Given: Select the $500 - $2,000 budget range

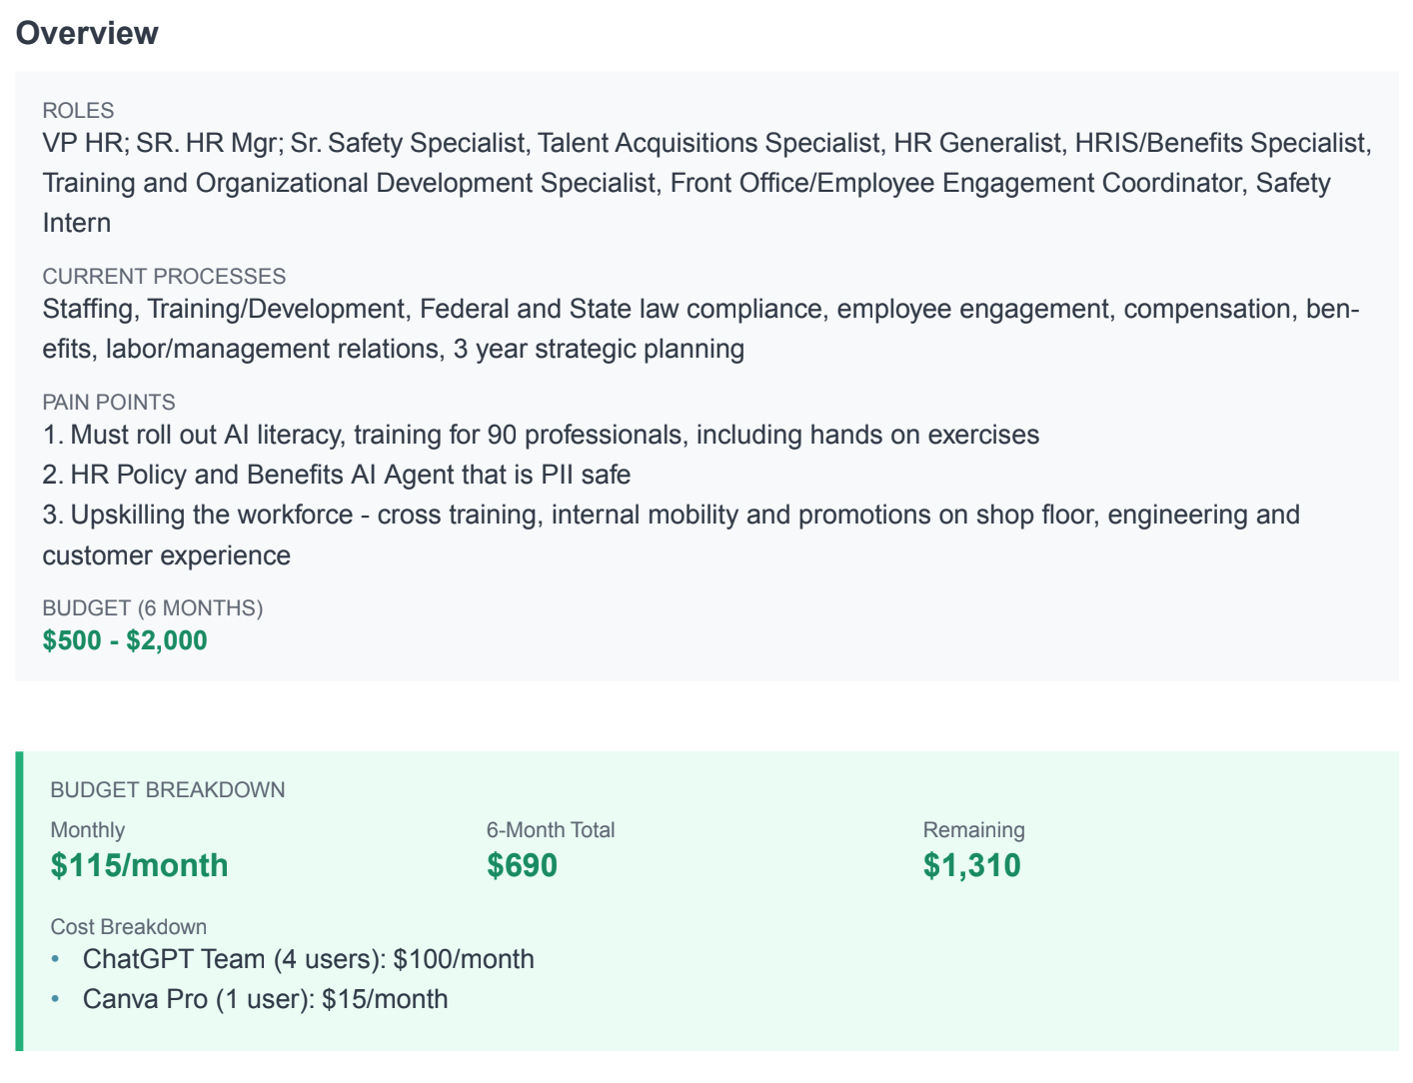Looking at the screenshot, I should [124, 639].
